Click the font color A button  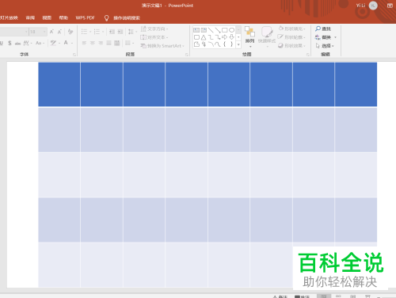(x=66, y=43)
